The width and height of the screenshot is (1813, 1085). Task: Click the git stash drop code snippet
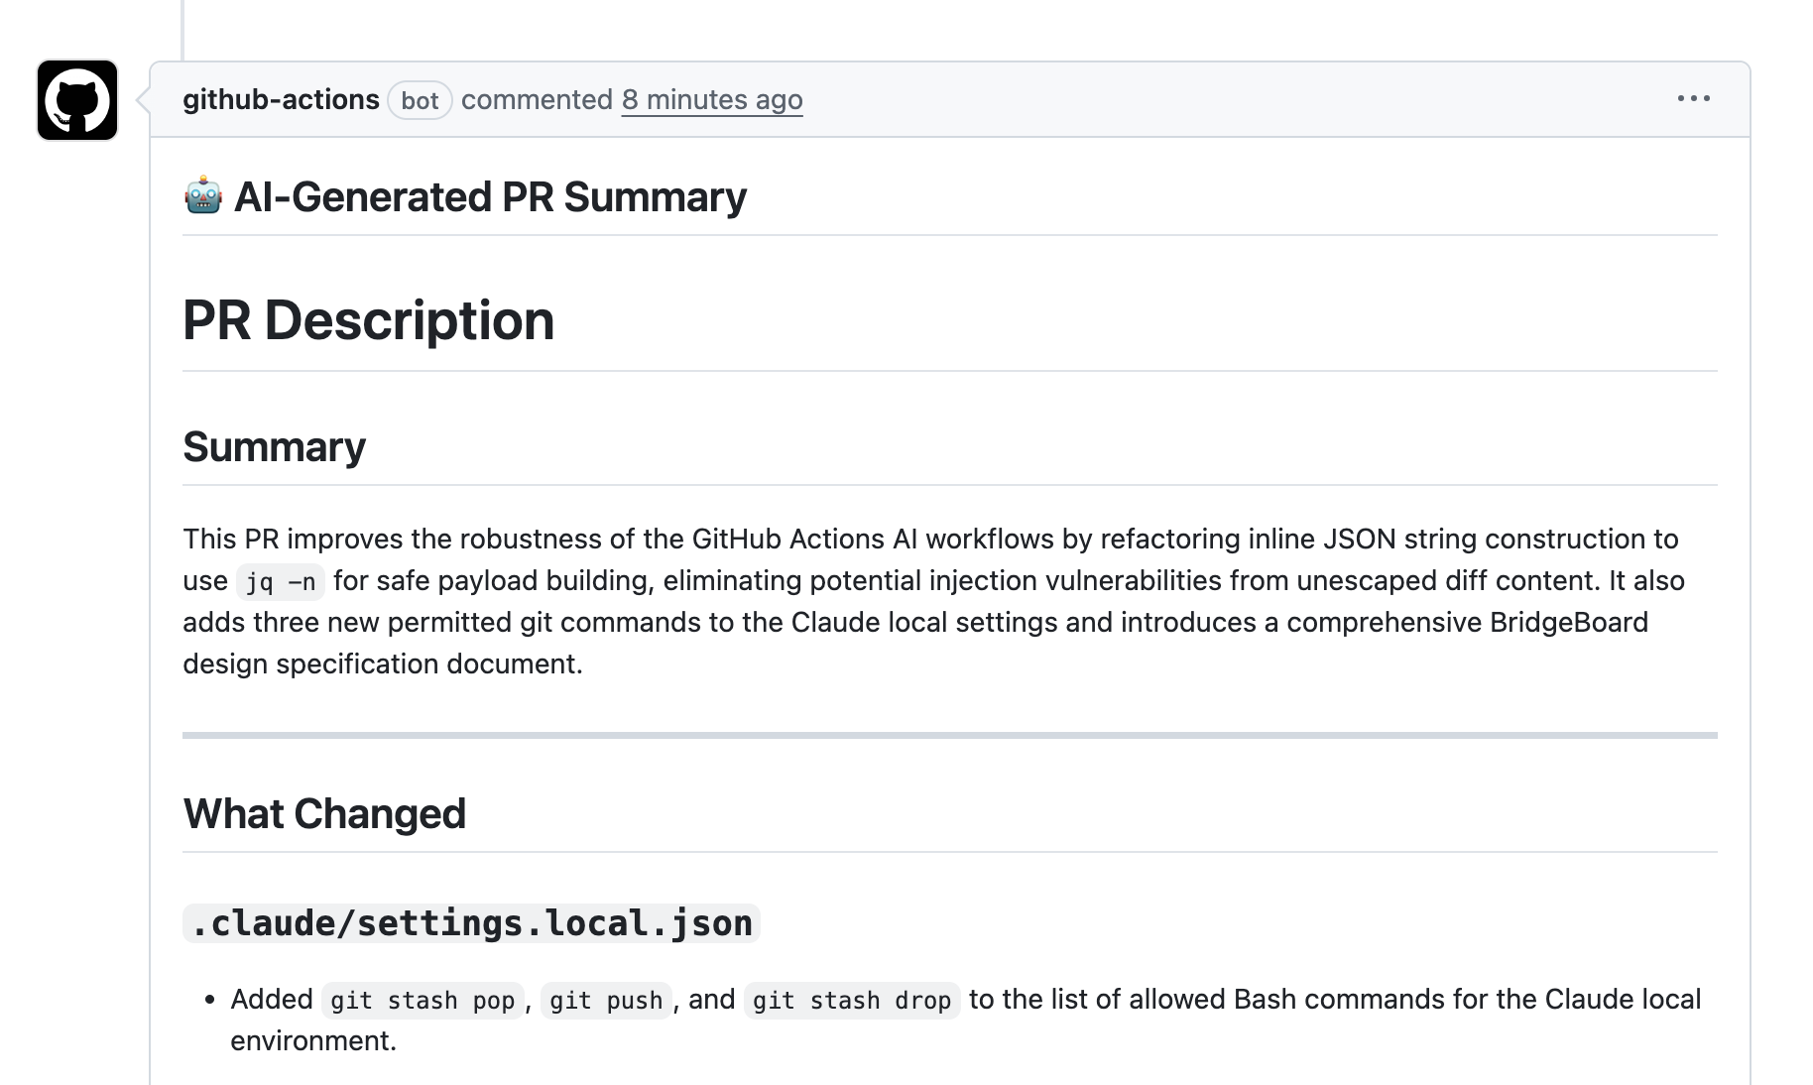(851, 1001)
